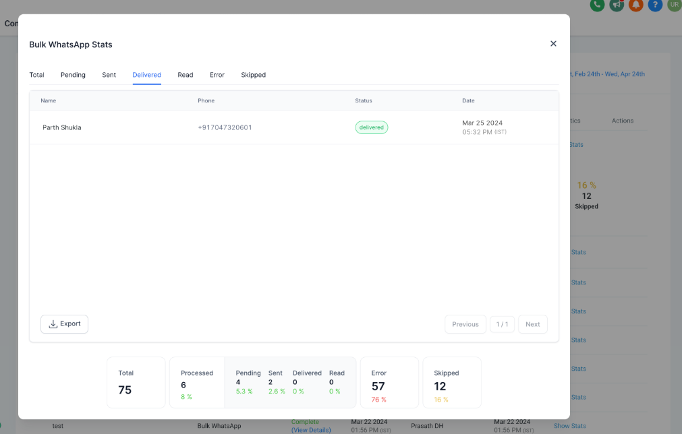
Task: Open the blue help question icon
Action: click(x=655, y=5)
